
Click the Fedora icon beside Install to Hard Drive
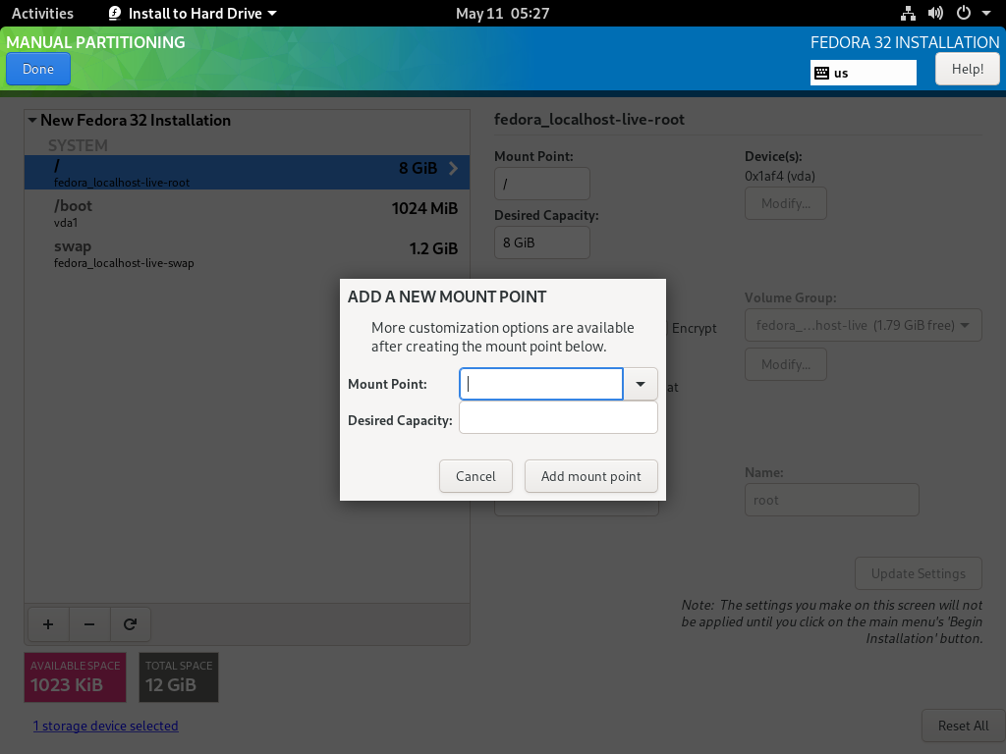(115, 14)
